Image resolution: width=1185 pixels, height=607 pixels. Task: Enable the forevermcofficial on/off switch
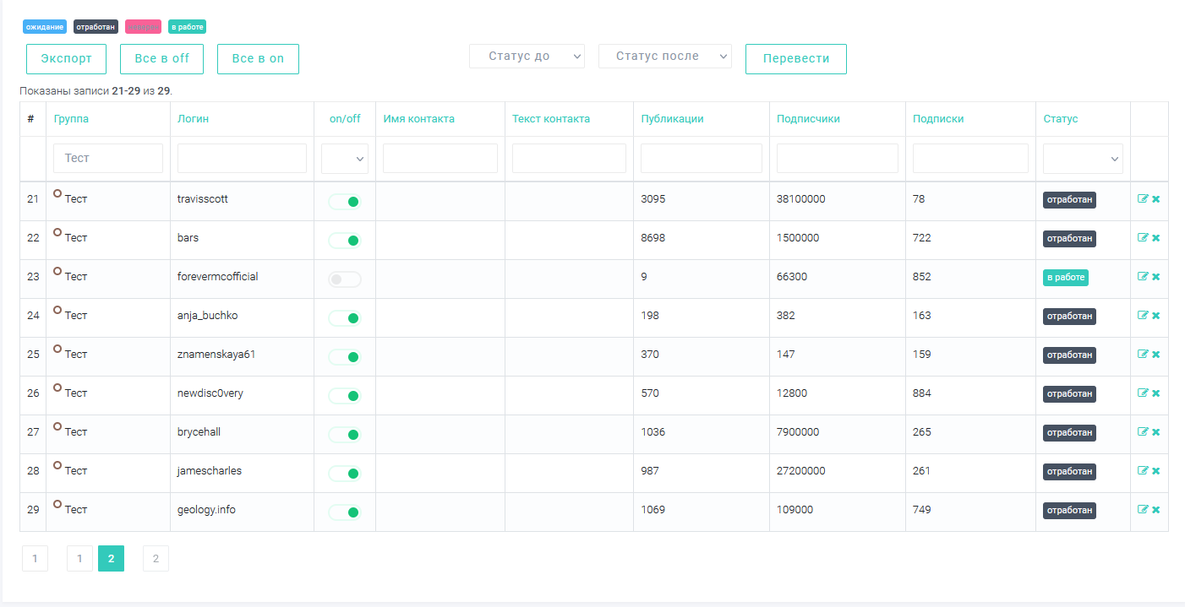click(x=344, y=279)
